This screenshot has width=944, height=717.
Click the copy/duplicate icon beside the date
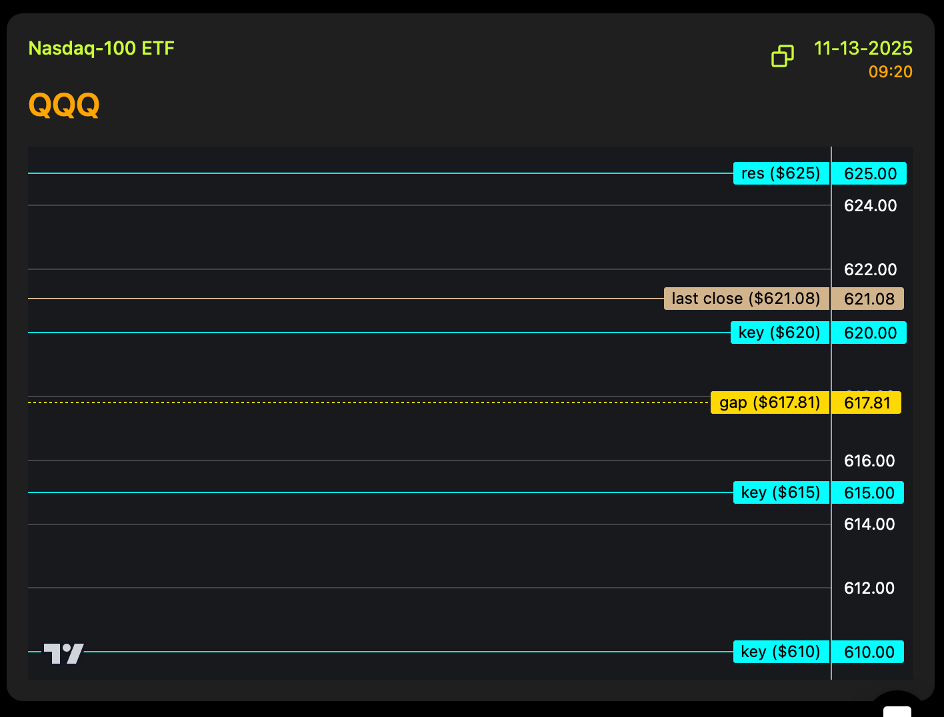(782, 56)
